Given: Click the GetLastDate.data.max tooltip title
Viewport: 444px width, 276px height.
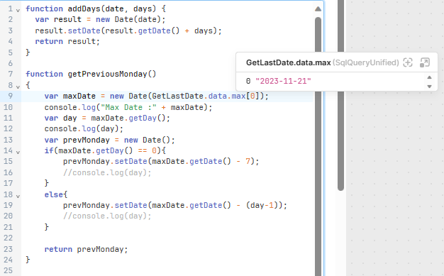Looking at the screenshot, I should 288,62.
